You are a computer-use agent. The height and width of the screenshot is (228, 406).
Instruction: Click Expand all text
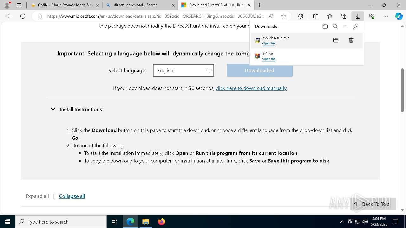pyautogui.click(x=37, y=196)
